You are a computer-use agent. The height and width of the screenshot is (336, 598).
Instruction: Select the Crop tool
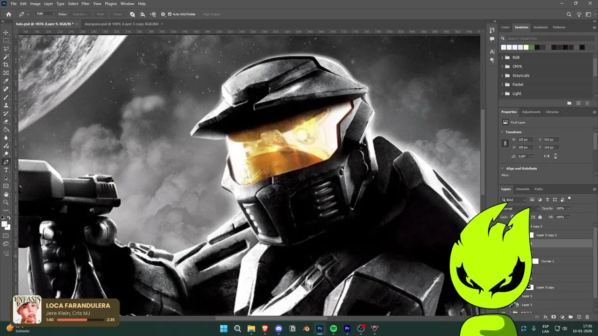(x=6, y=65)
